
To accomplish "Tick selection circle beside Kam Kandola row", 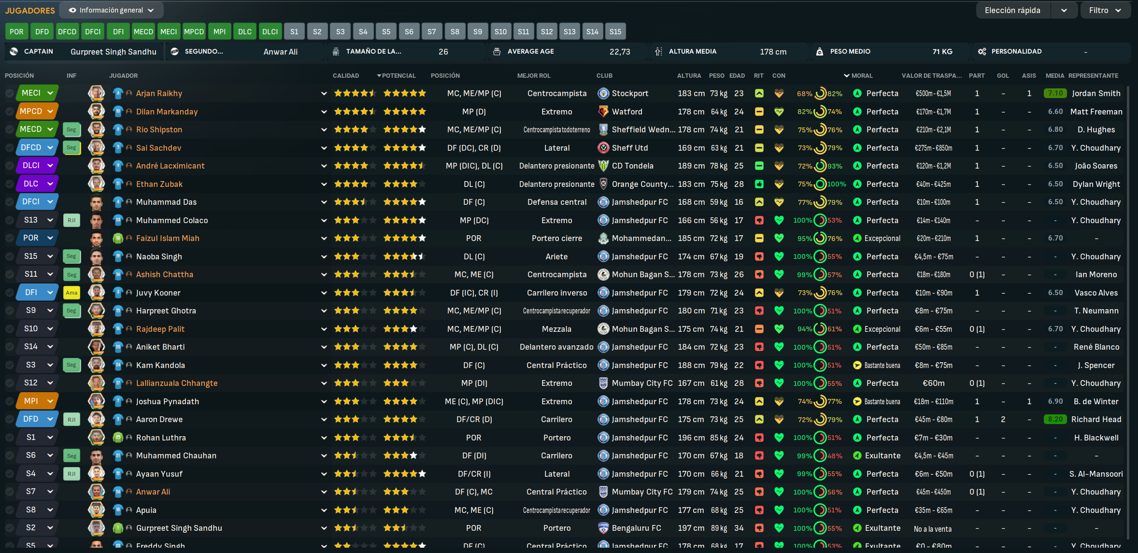I will pos(9,365).
